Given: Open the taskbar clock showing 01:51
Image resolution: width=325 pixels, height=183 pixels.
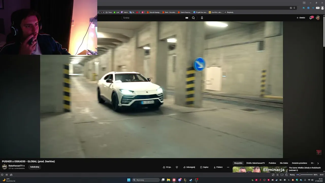Looking at the screenshot, I should point(319,180).
